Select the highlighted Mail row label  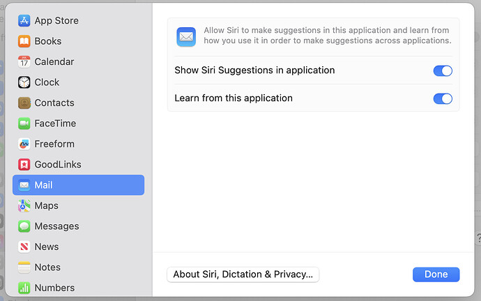(43, 185)
